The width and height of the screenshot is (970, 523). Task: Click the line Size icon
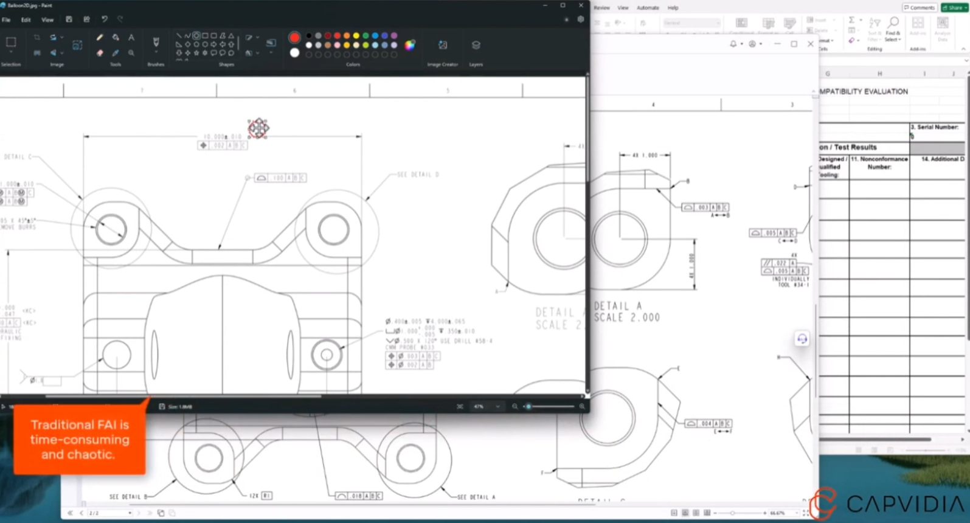(271, 43)
